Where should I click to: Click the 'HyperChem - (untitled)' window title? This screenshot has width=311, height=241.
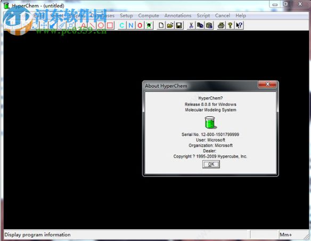coord(38,5)
